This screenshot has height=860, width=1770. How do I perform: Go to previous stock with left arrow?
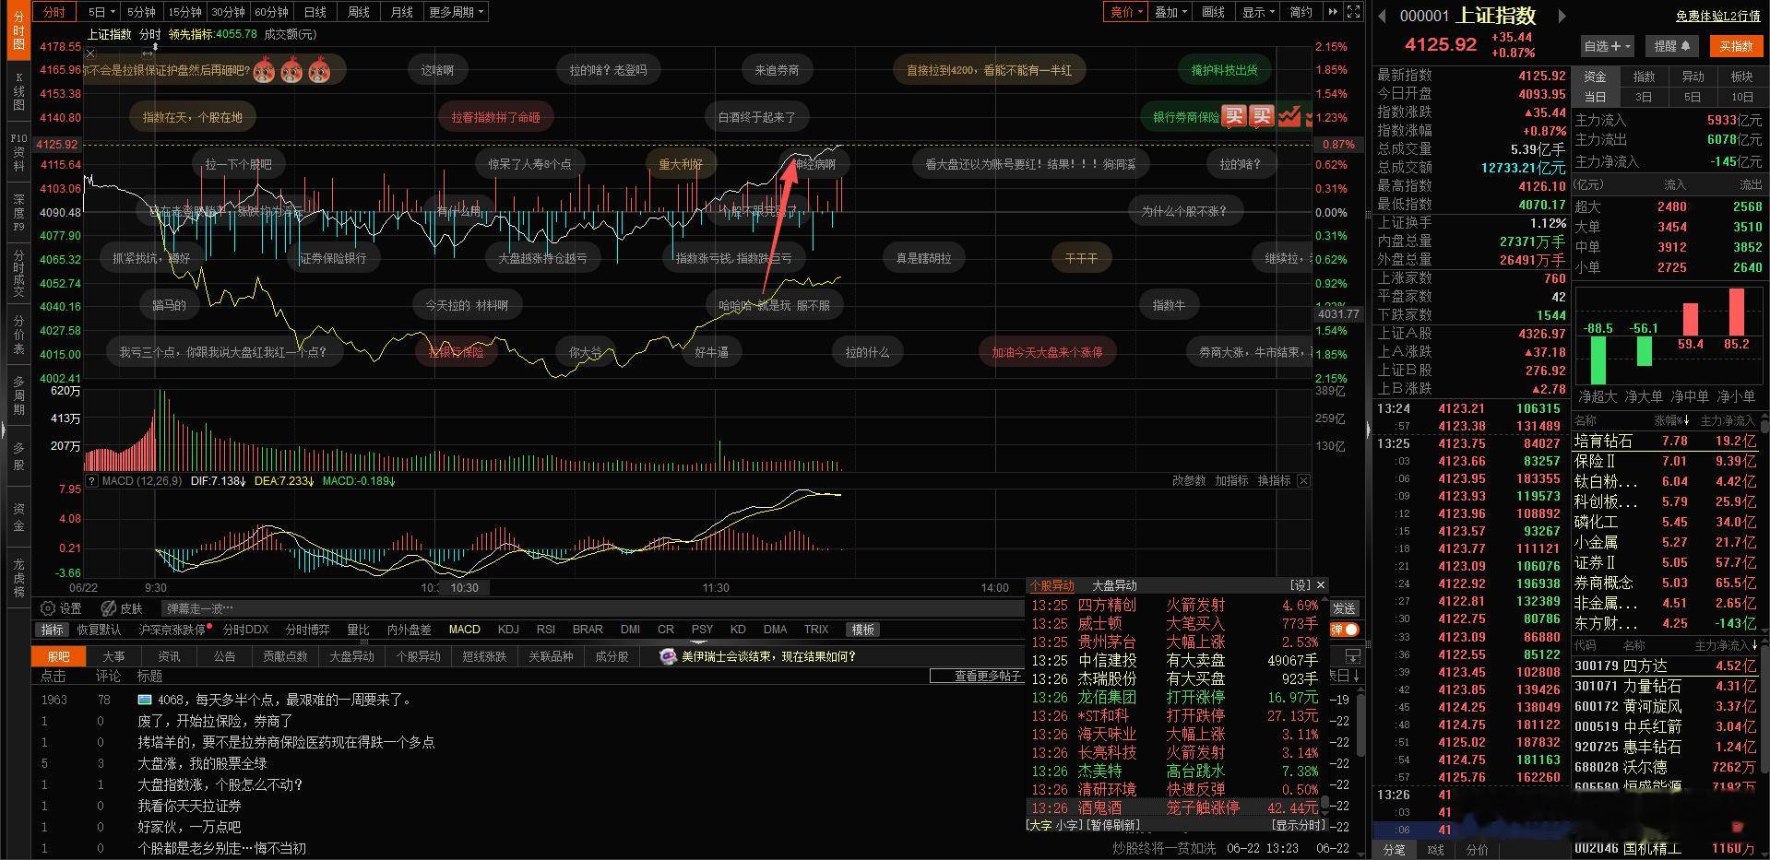point(1382,16)
